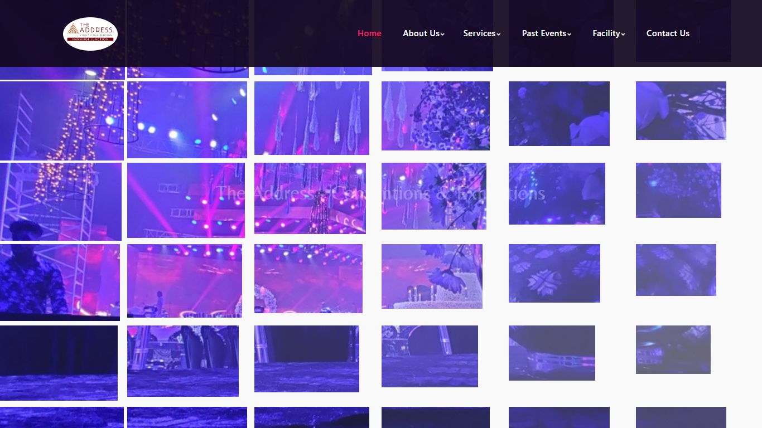This screenshot has width=762, height=428.
Task: Expand the Past Events dropdown menu
Action: click(547, 33)
